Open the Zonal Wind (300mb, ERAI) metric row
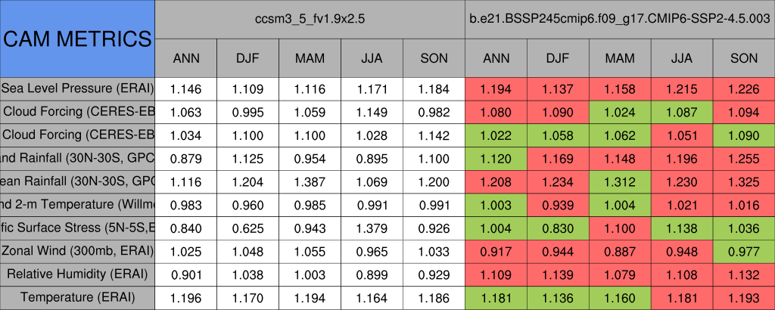The width and height of the screenshot is (775, 310). click(77, 251)
